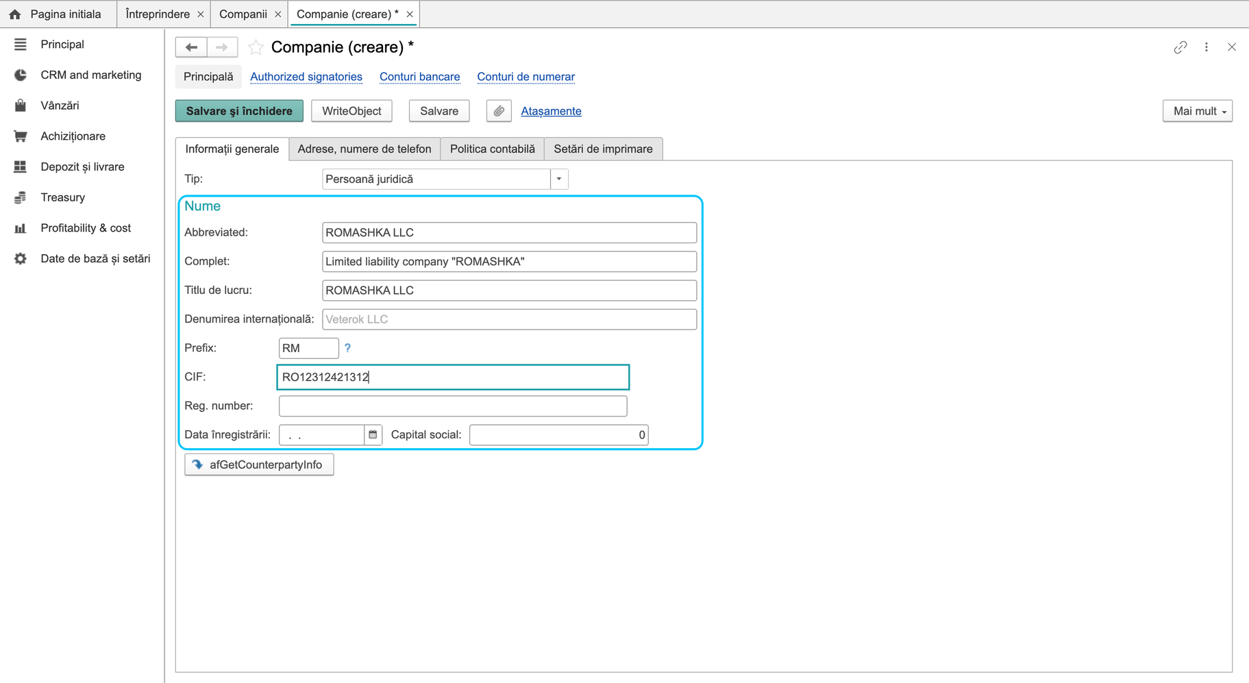Screen dimensions: 1249x683
Task: Open the three-dot options menu
Action: [1207, 47]
